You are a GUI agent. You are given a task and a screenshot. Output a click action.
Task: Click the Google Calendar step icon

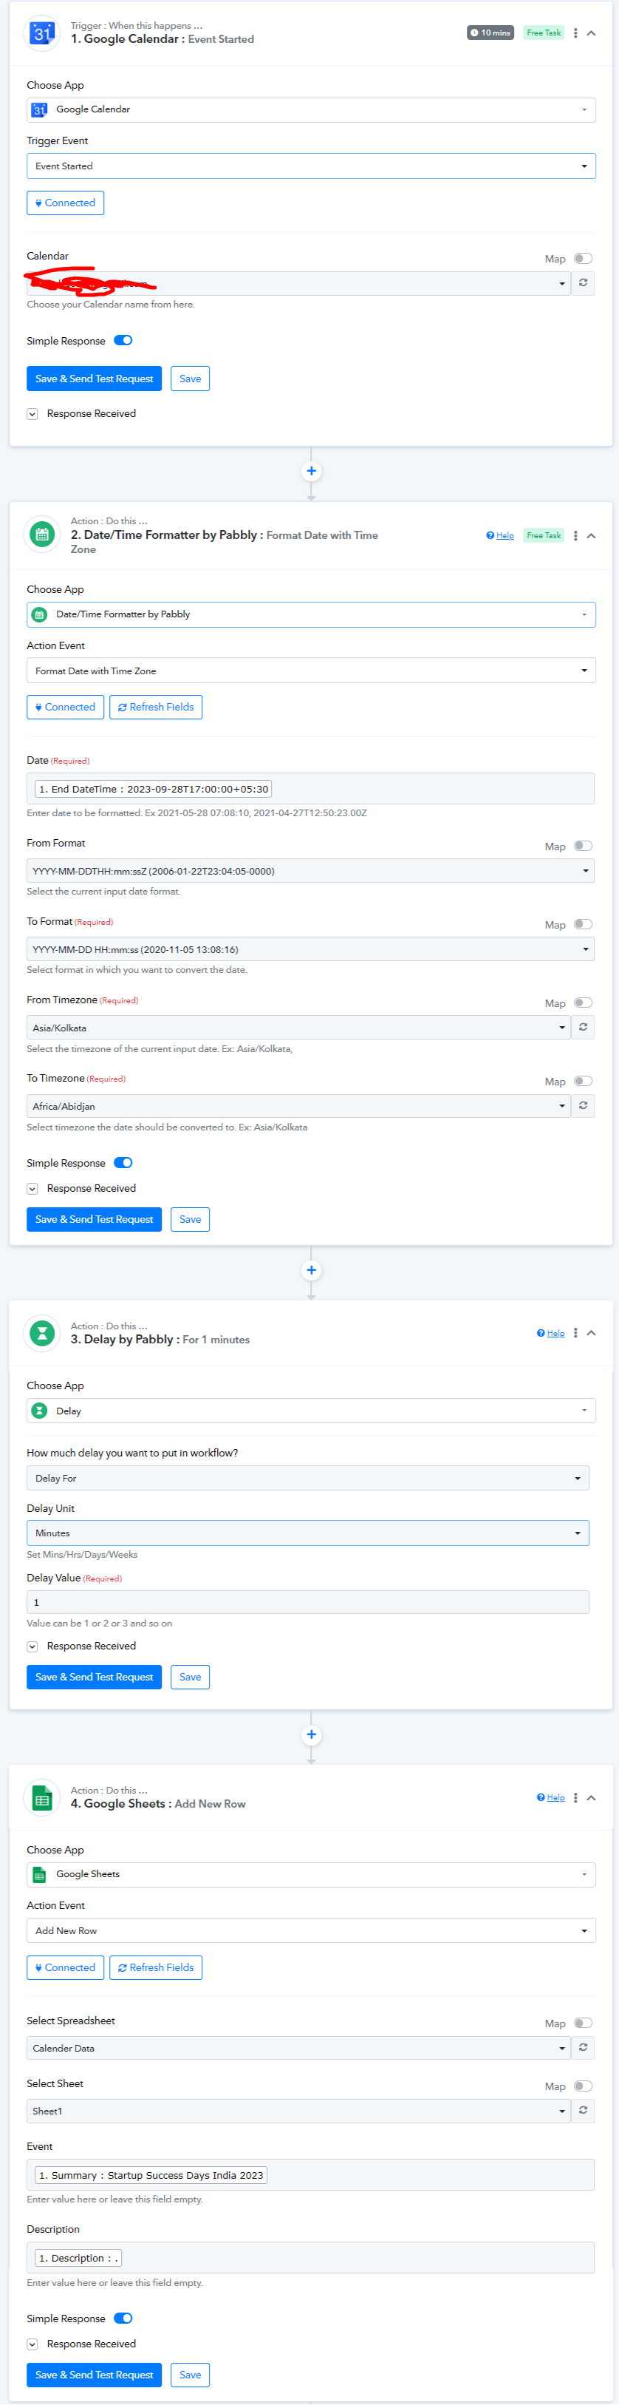[x=42, y=33]
